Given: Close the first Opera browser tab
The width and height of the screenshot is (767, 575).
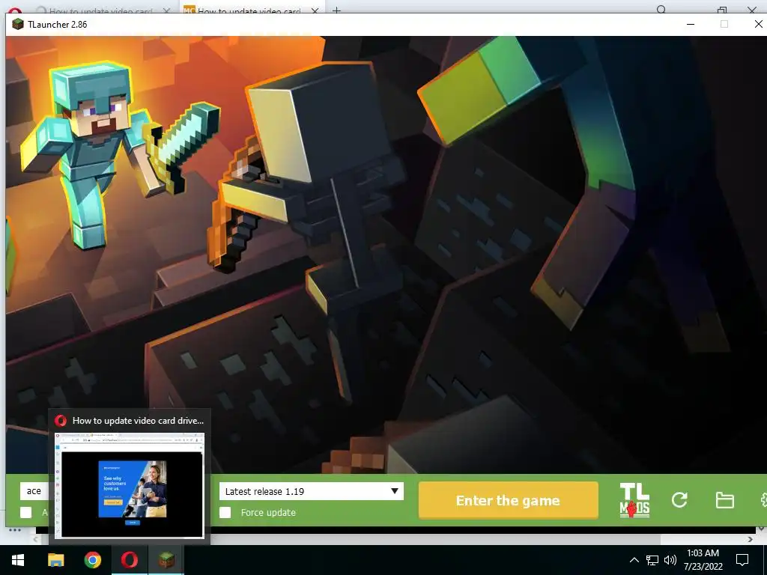Looking at the screenshot, I should tap(167, 10).
